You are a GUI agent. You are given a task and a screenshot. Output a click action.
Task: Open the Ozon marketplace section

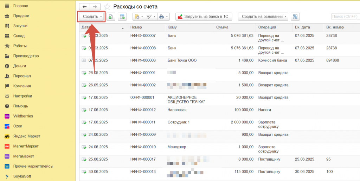(18, 126)
